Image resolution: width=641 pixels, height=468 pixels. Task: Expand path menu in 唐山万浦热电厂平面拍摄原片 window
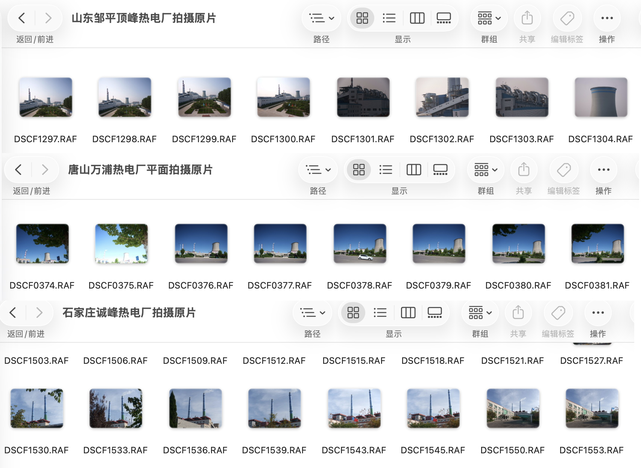coord(318,170)
